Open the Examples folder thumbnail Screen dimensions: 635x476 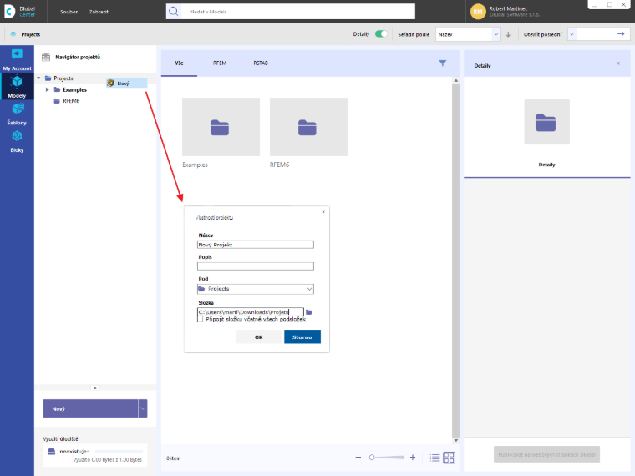[x=221, y=127]
